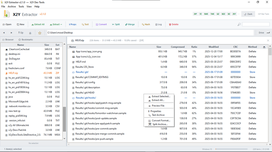Select the Results/.git/ folder row
Viewport: 272px width, 152px height.
168,72
